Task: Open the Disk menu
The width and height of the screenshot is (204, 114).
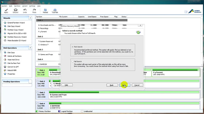Action: coord(11,6)
